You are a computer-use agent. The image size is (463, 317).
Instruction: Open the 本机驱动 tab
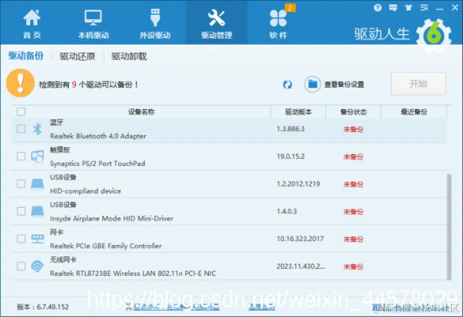(93, 24)
